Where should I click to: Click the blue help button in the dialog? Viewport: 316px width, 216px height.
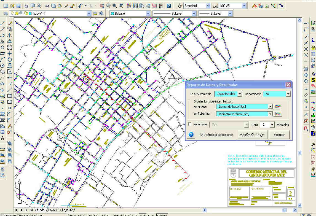click(191, 135)
